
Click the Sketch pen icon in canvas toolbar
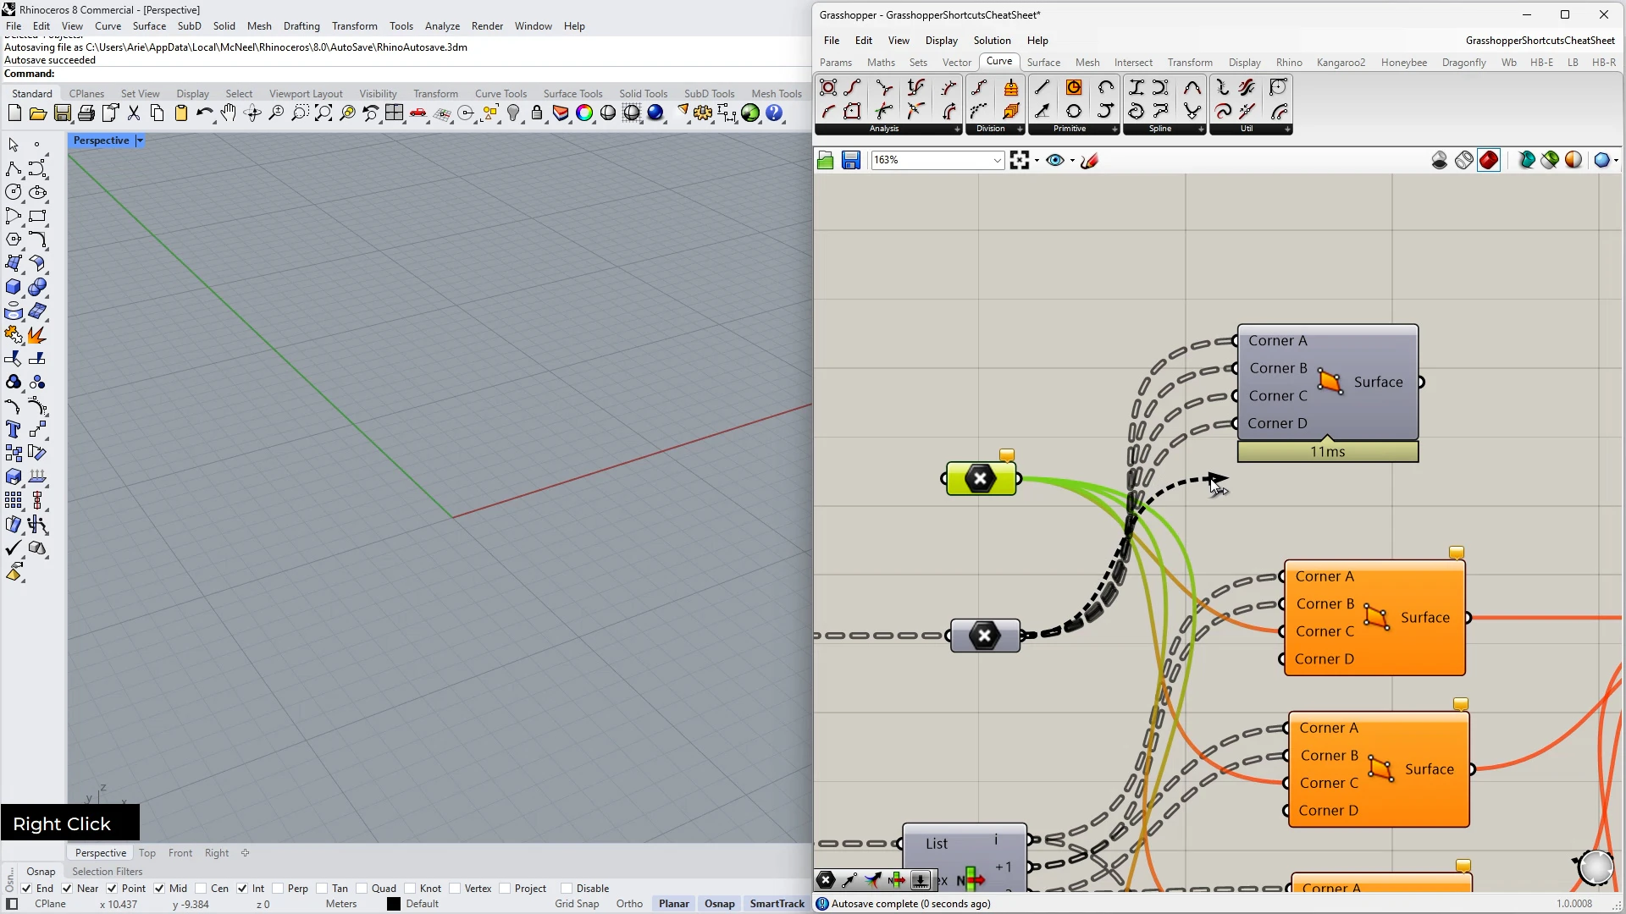(x=1090, y=160)
